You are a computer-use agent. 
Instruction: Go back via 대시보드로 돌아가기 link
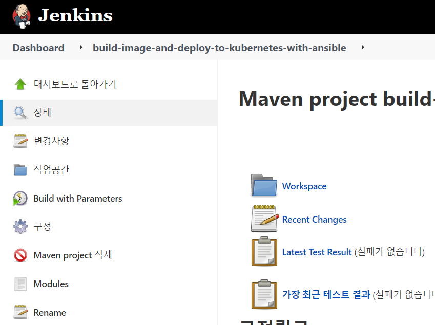point(75,84)
